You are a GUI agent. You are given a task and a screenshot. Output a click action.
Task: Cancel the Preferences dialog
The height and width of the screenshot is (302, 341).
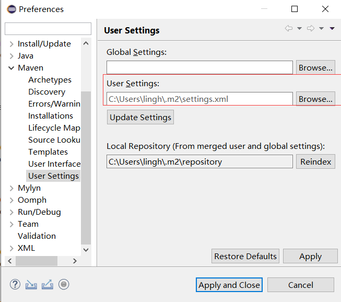[x=301, y=285]
